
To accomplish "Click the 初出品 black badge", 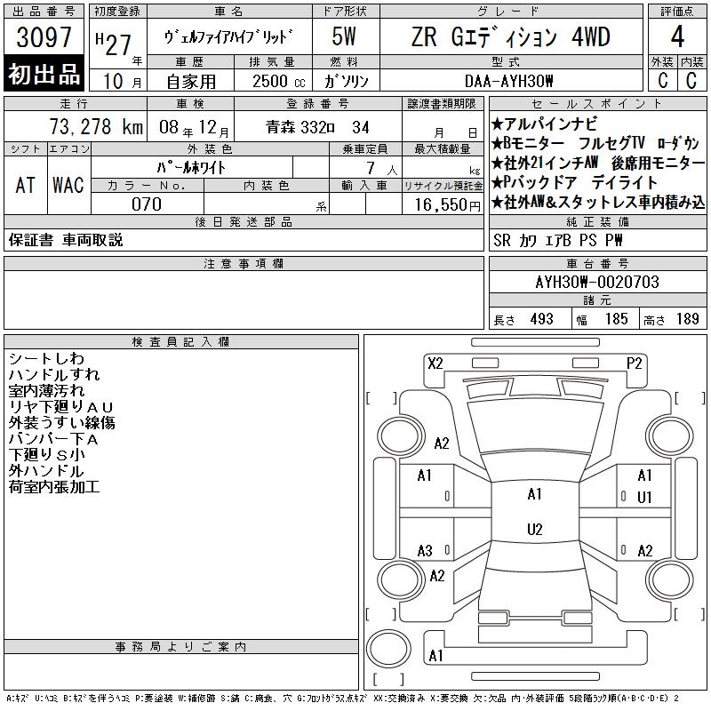I will (x=44, y=75).
